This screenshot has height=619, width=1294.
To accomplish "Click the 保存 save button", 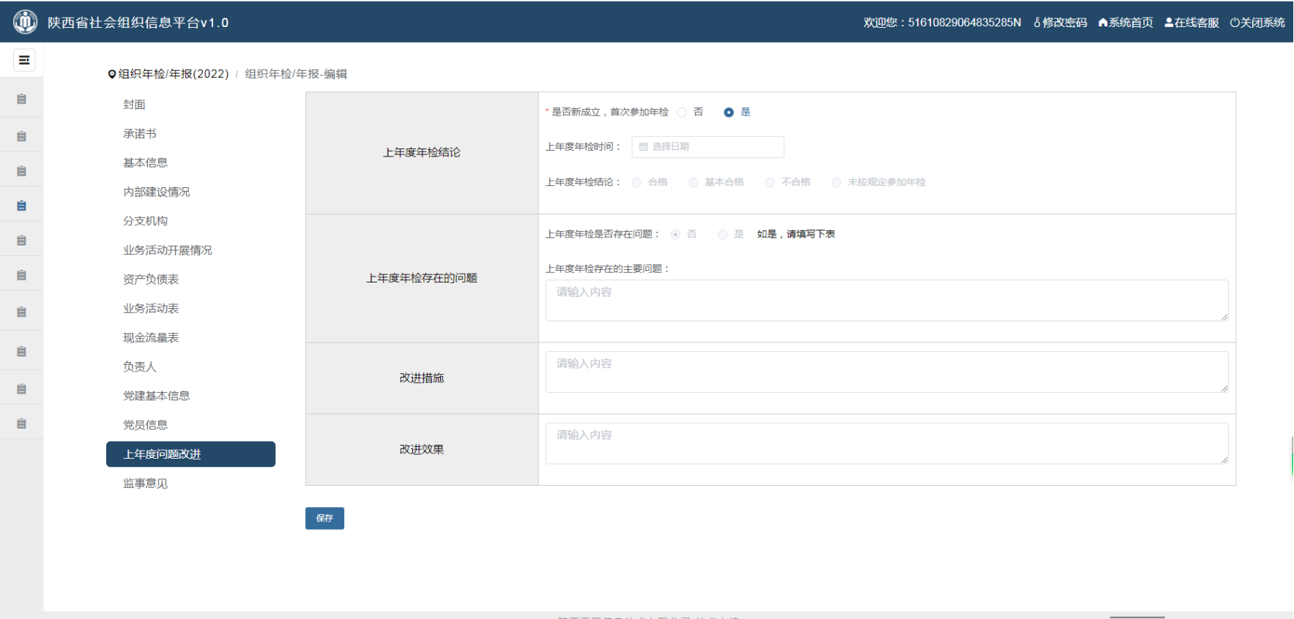I will coord(324,518).
